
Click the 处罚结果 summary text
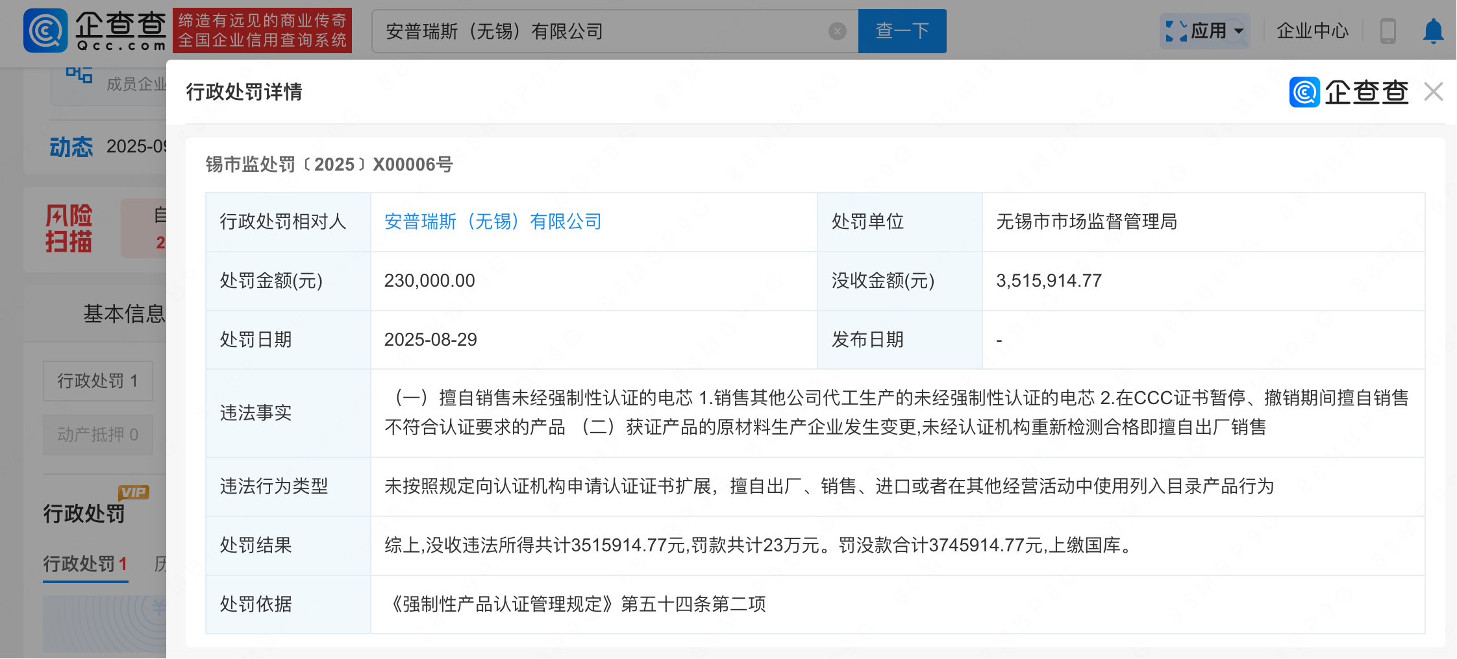pos(760,545)
